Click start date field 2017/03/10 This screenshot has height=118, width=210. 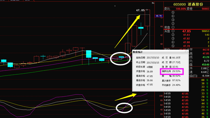(x=153, y=58)
